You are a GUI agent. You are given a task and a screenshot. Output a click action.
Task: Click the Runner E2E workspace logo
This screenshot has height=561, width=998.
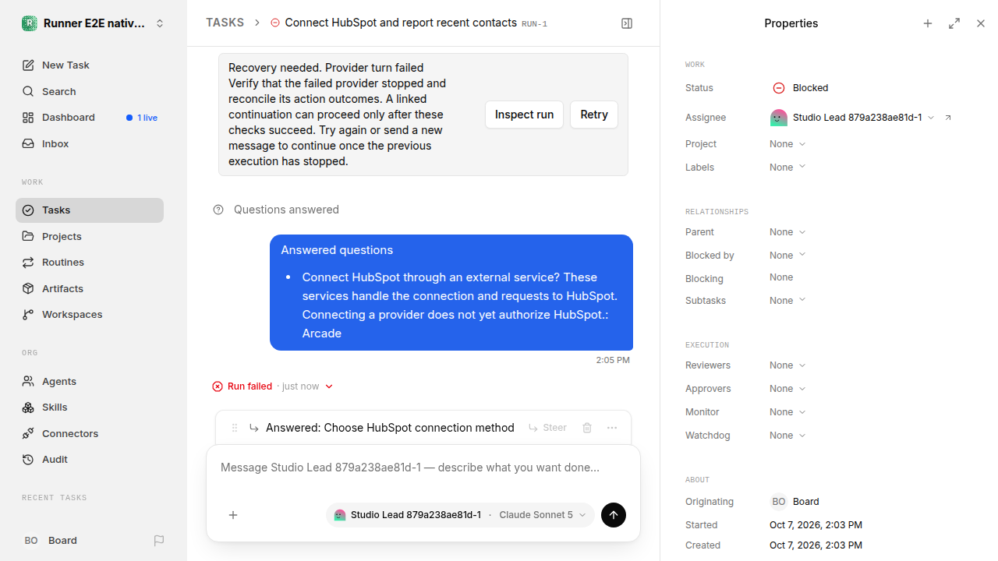[x=30, y=23]
